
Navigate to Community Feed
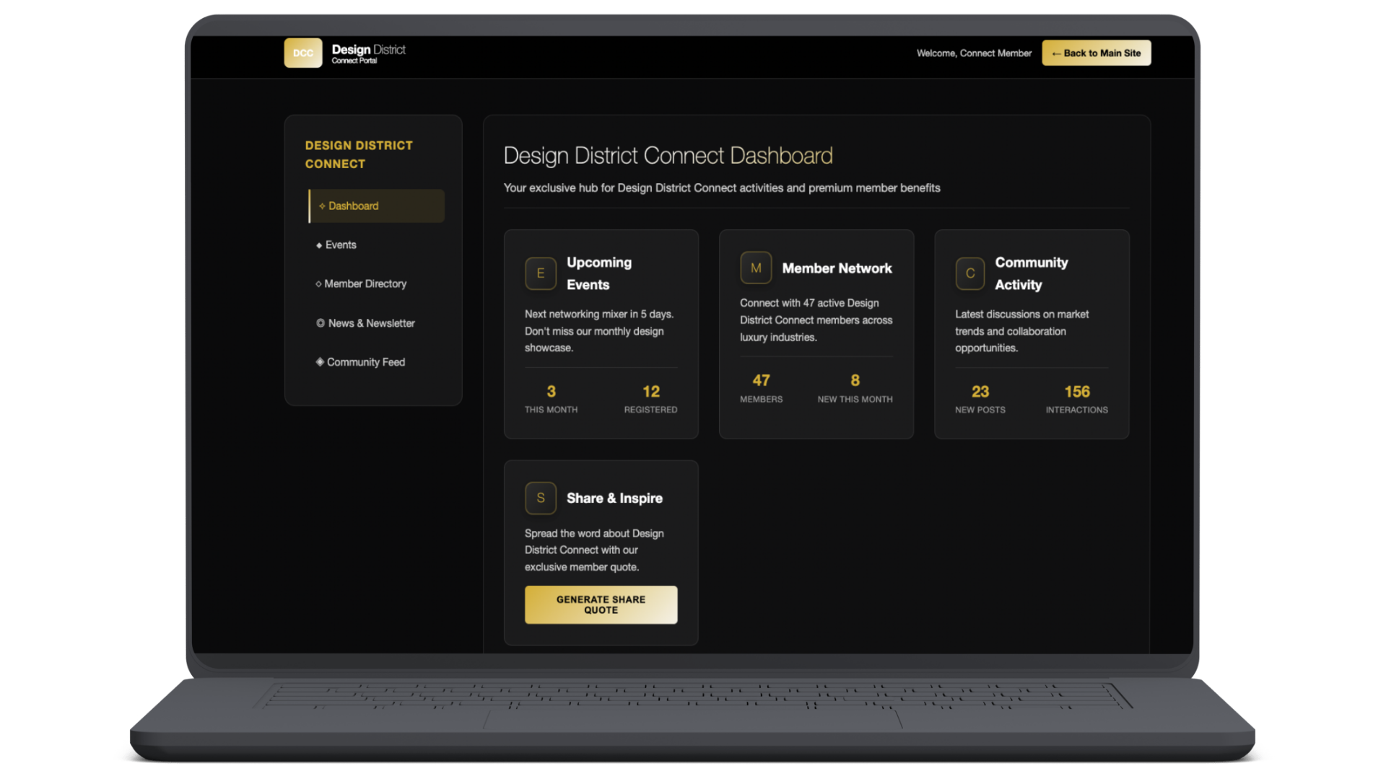(366, 362)
